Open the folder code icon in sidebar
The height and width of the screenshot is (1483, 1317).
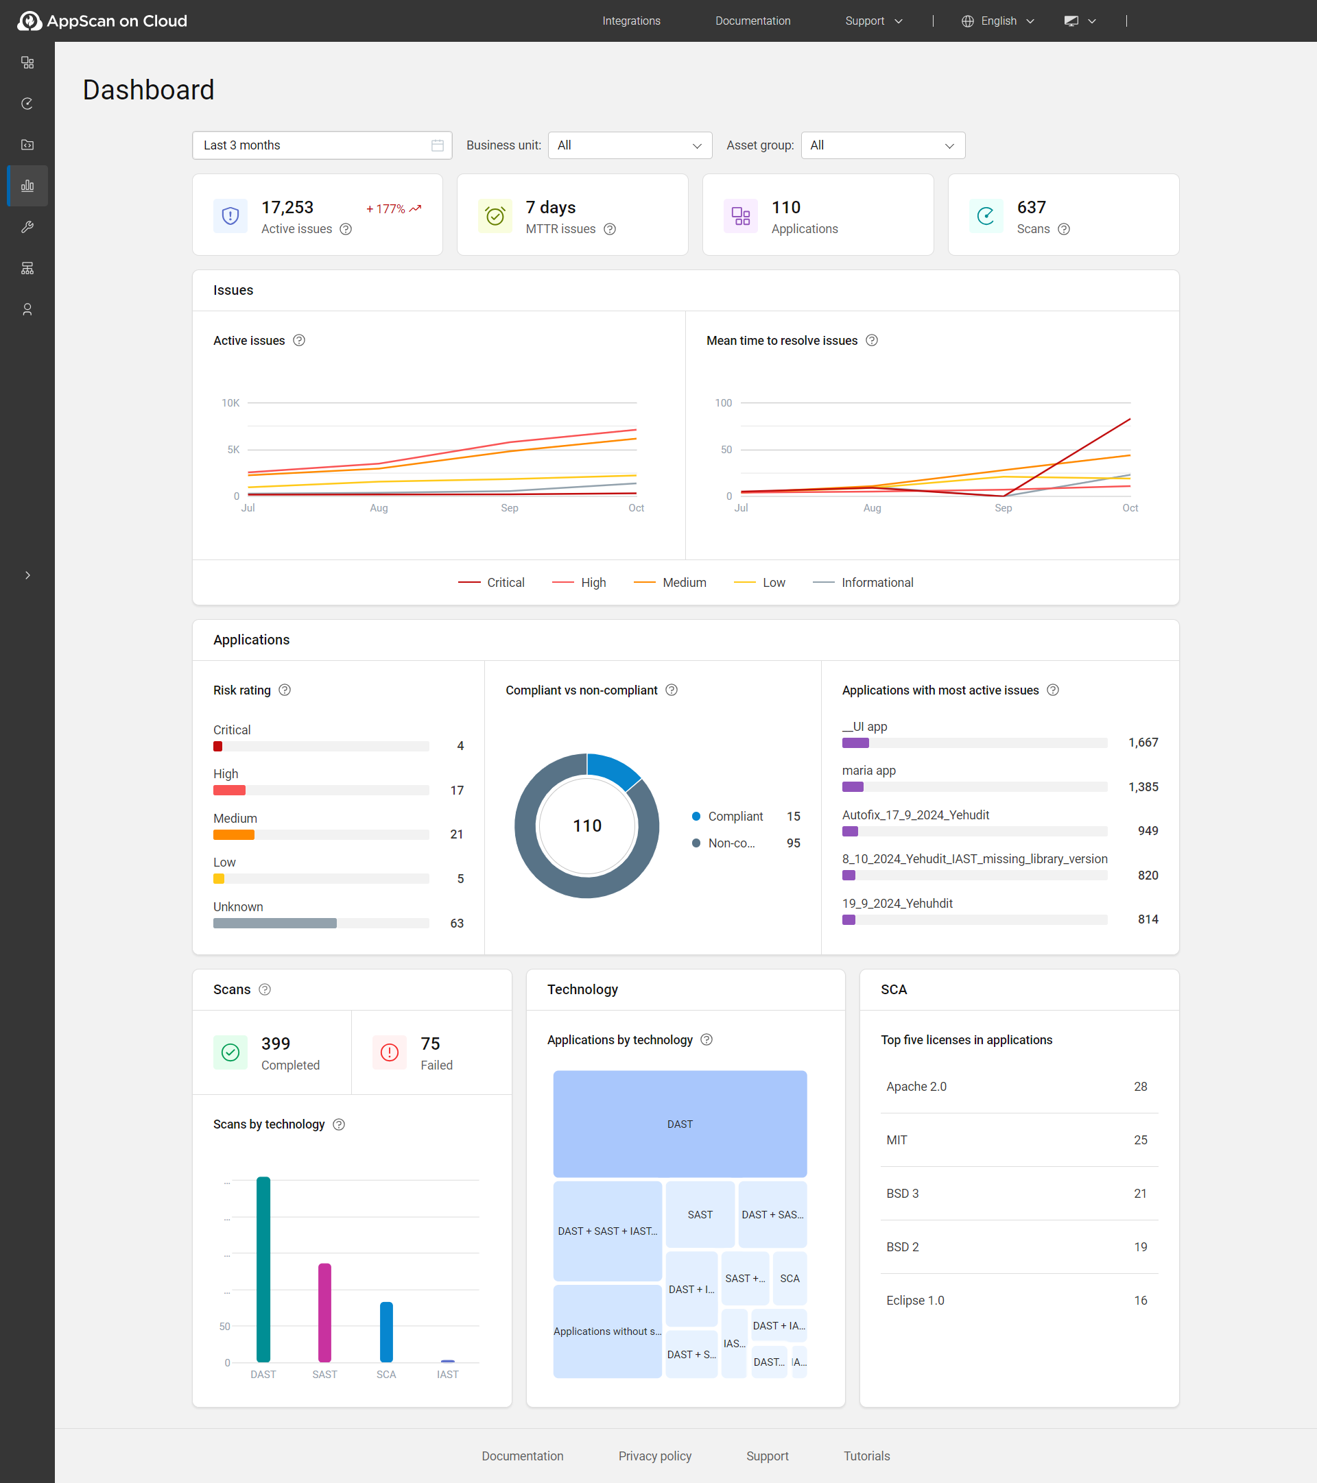click(27, 145)
